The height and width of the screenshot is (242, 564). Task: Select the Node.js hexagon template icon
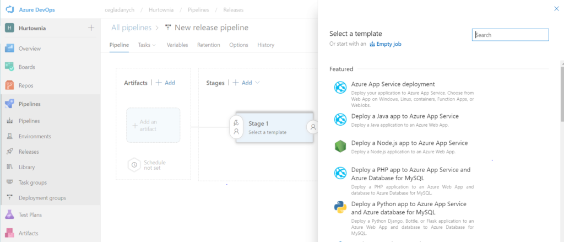pyautogui.click(x=340, y=146)
